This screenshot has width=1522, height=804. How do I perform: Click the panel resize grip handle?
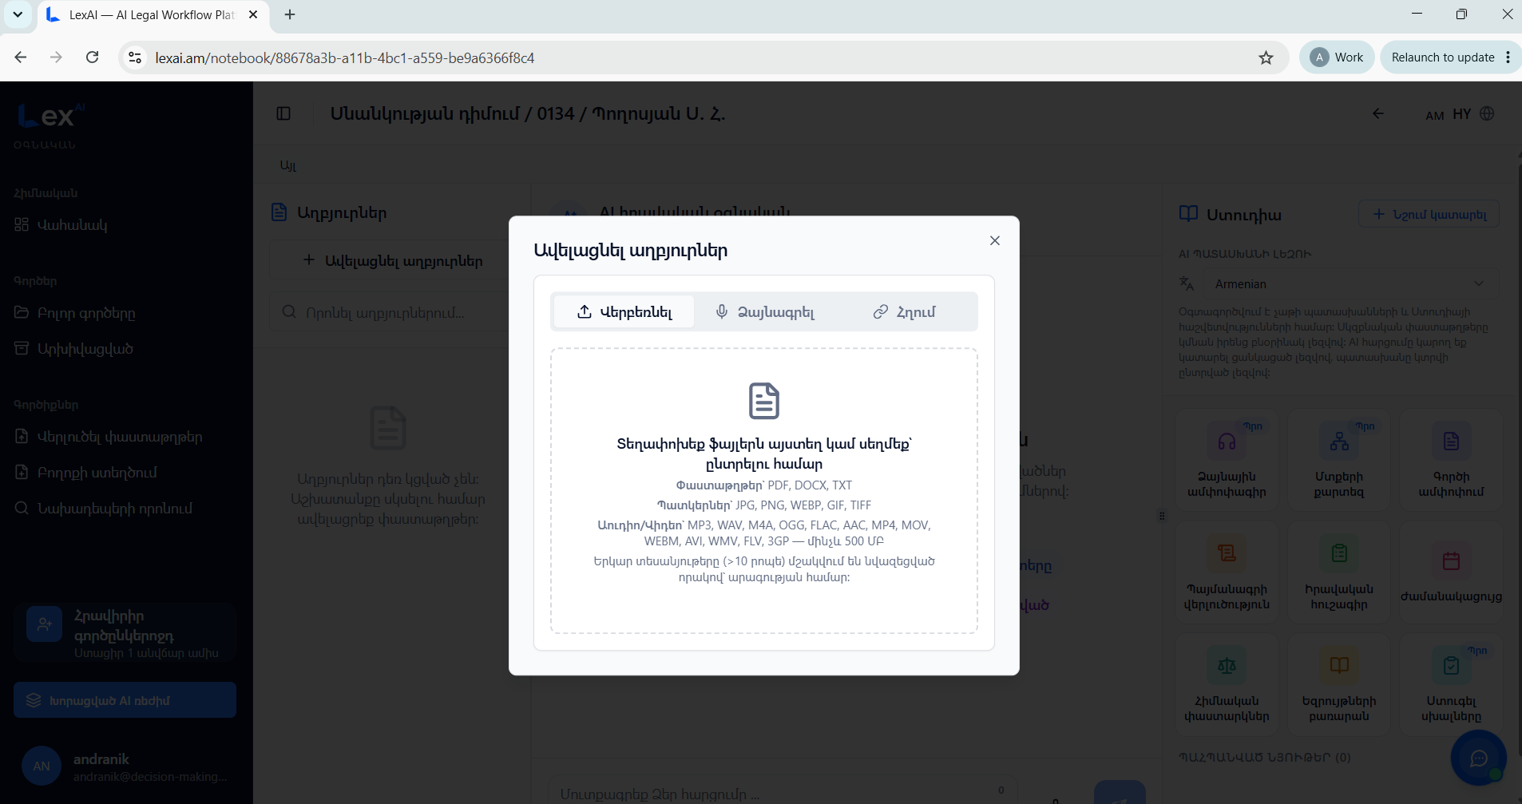point(1162,516)
